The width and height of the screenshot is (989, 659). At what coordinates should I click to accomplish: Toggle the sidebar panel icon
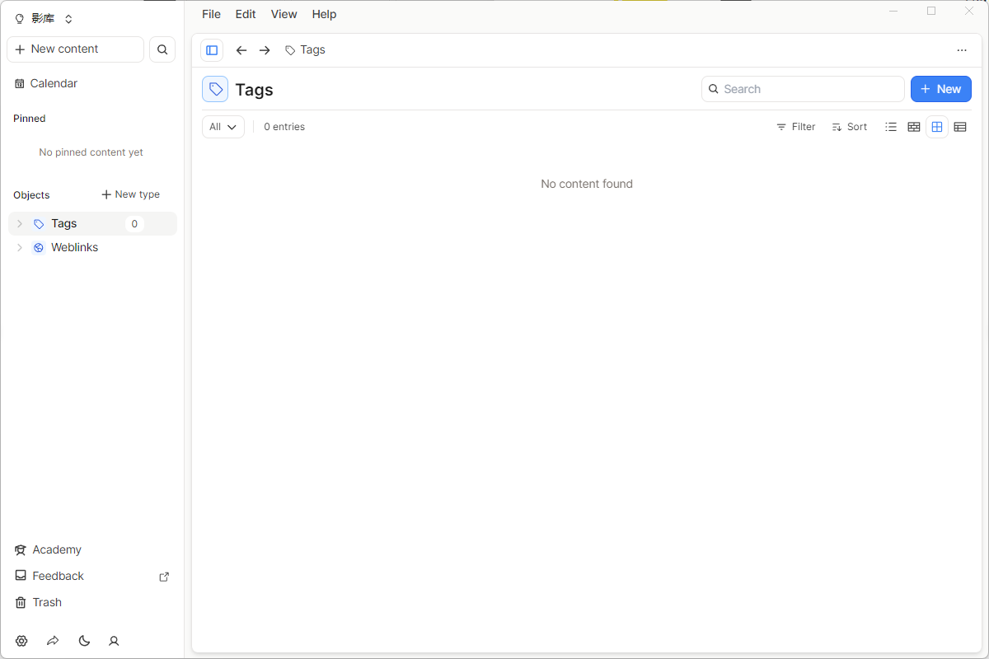[212, 50]
